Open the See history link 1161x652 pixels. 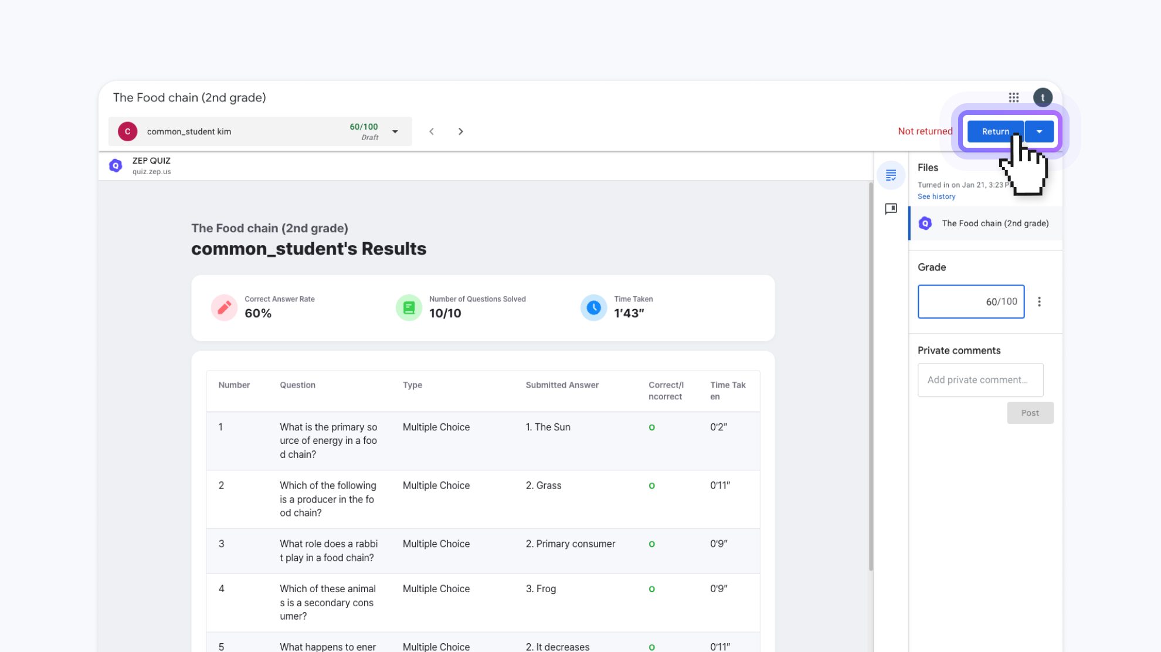[936, 196]
